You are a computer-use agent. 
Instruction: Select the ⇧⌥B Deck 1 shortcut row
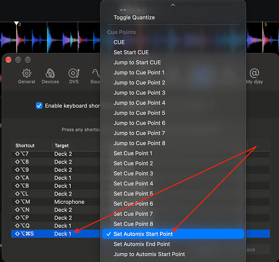(x=56, y=186)
